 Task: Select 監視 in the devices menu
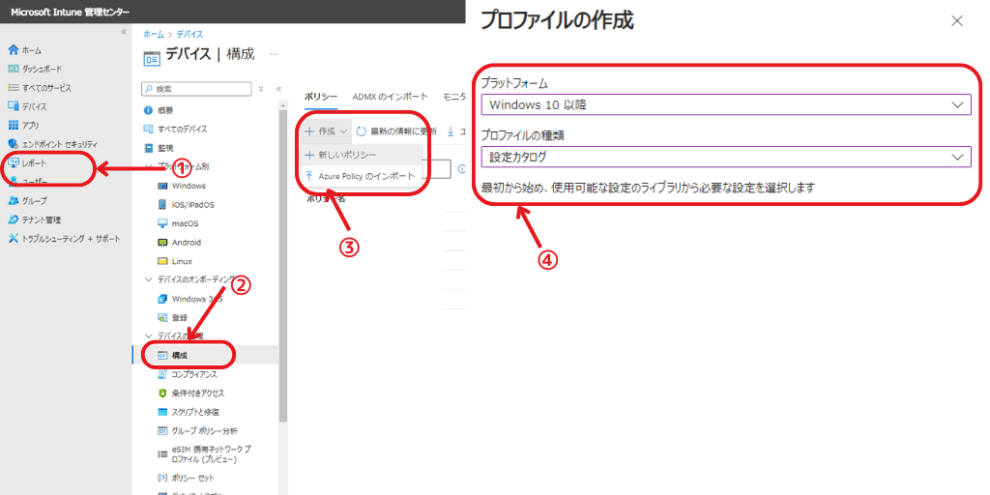(159, 148)
